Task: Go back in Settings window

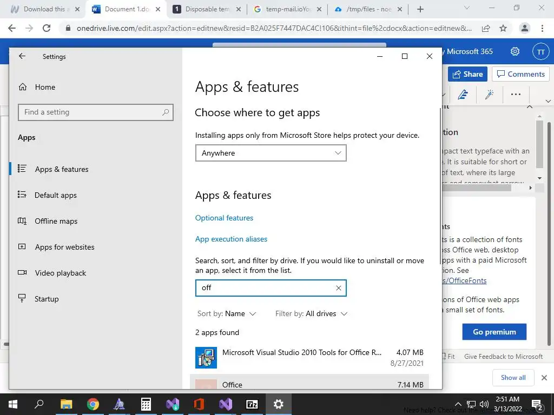Action: 22,56
